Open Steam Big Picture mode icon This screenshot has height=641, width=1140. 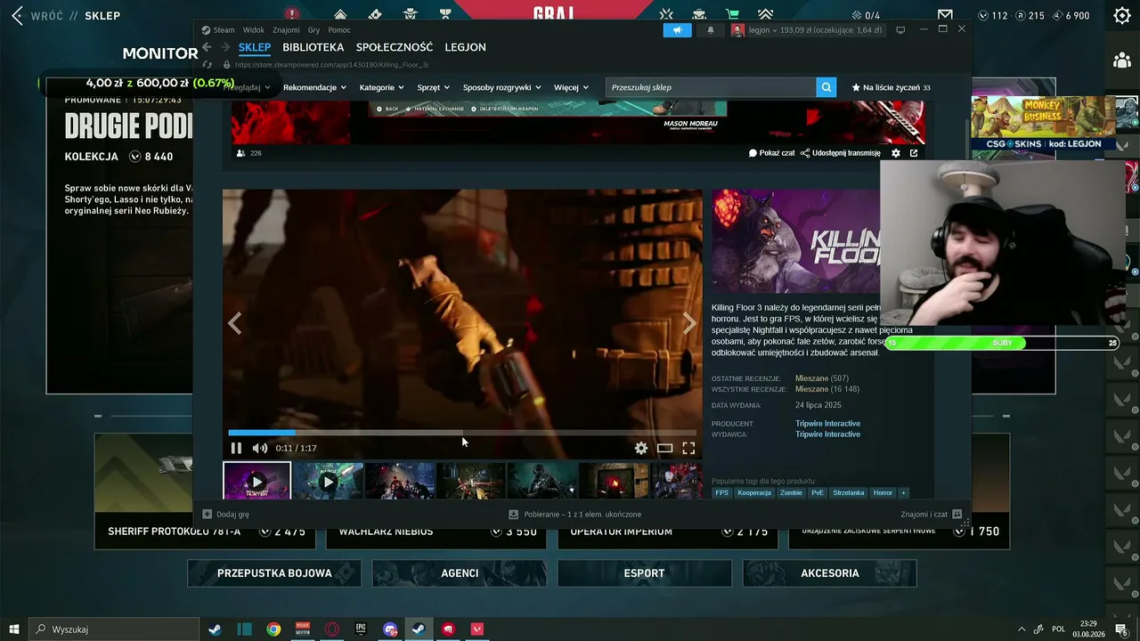pyautogui.click(x=900, y=30)
